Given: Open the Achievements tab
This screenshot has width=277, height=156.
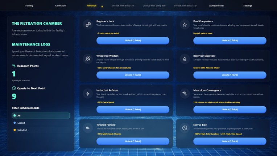Looking at the screenshot, I should pos(216,6).
